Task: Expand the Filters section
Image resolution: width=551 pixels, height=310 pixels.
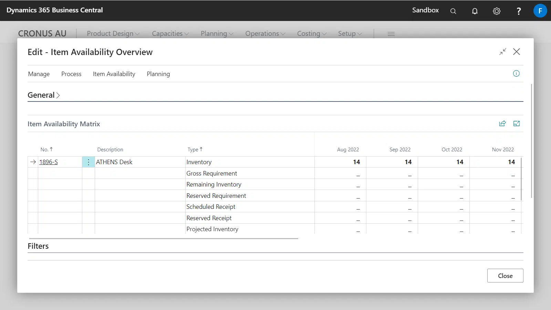Action: coord(38,246)
